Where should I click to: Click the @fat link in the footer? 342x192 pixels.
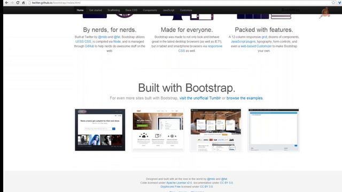[224, 179]
